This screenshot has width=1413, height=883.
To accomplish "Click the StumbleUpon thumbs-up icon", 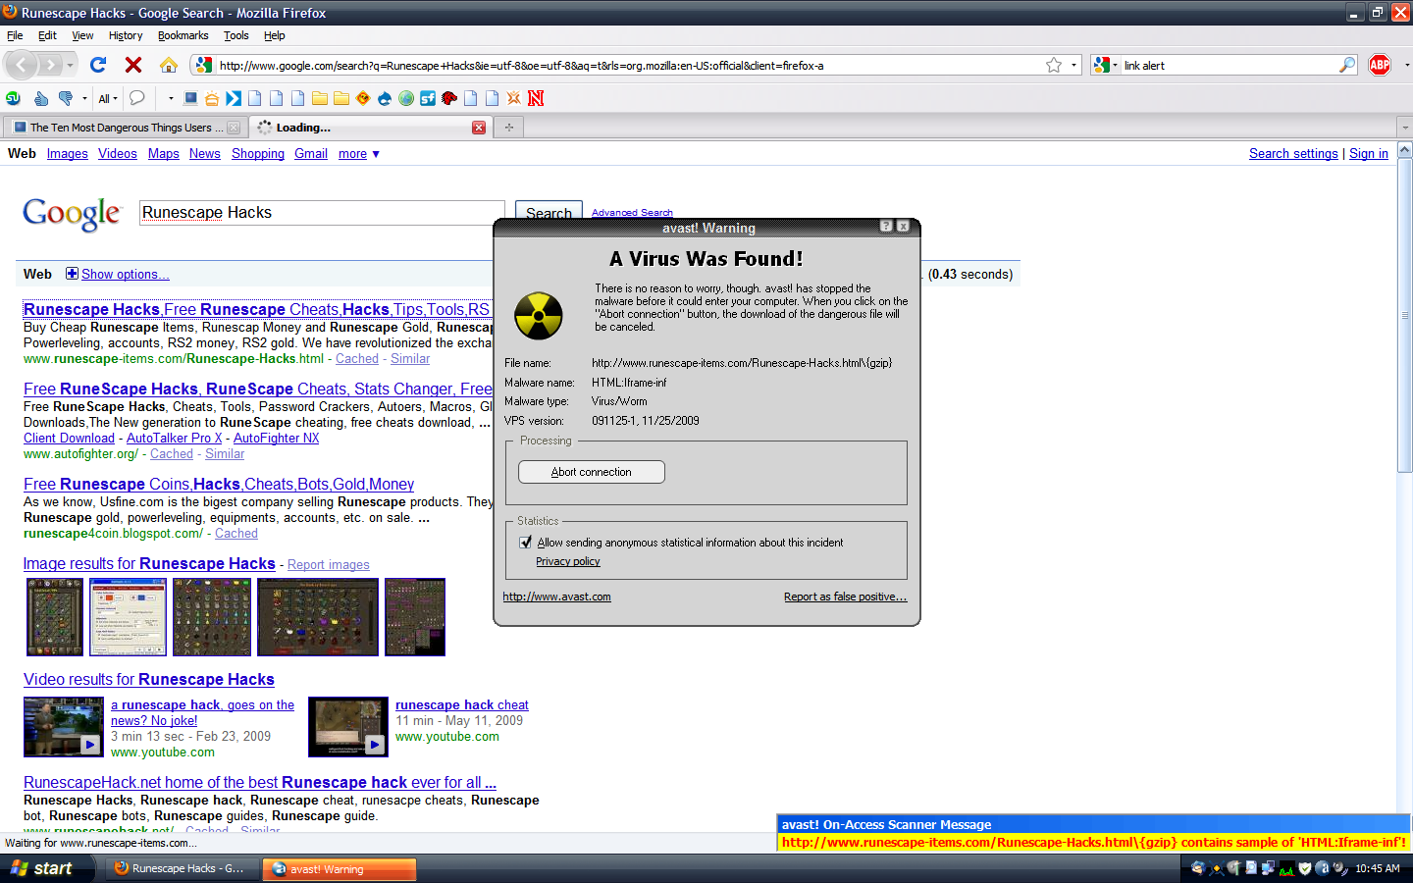I will 40,98.
